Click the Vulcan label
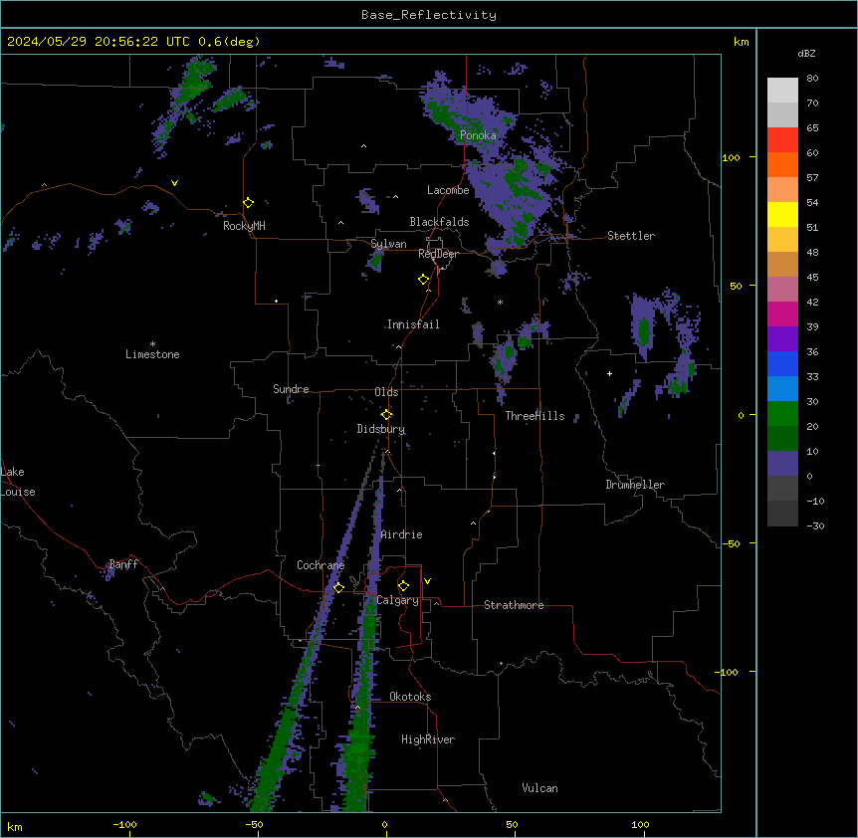 coord(540,788)
